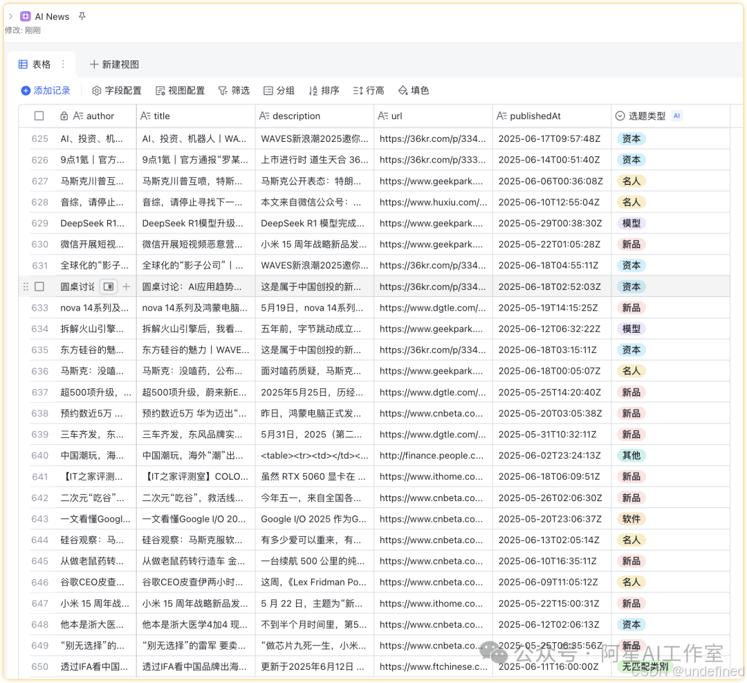The width and height of the screenshot is (747, 683).
Task: Open the dgtle url in row 633
Action: (x=432, y=308)
